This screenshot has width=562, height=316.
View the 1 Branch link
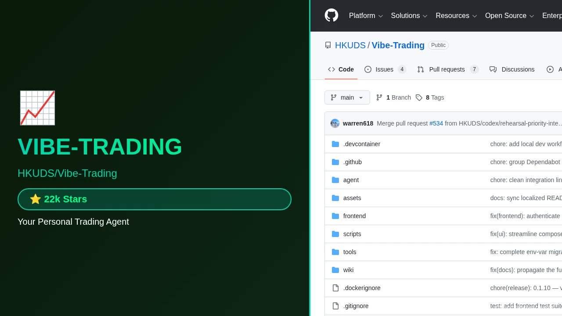[394, 97]
